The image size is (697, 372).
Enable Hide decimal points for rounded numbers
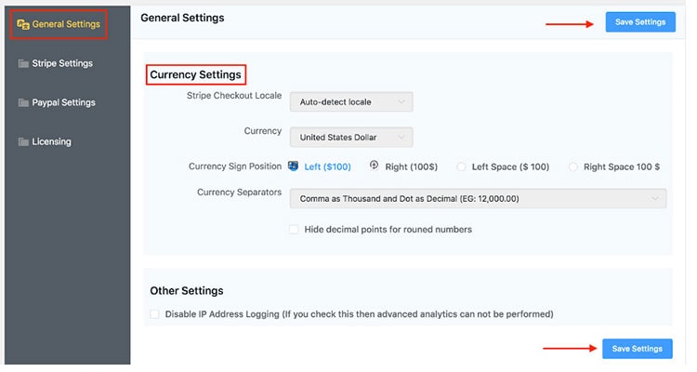tap(294, 229)
